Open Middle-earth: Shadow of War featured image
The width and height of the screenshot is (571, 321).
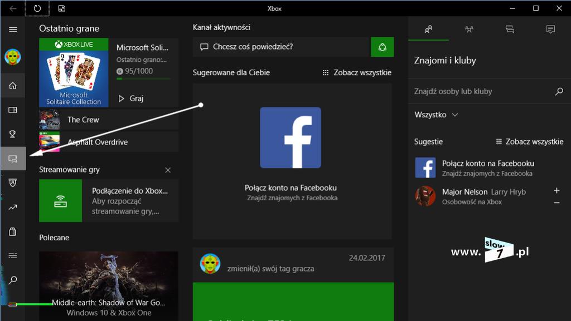[x=109, y=286]
